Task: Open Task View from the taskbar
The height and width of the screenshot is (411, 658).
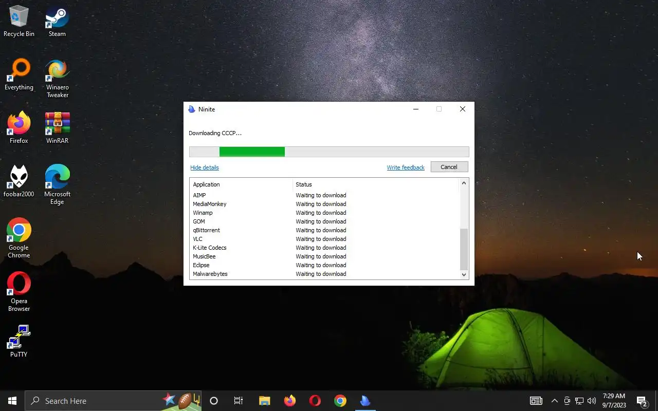Action: click(x=239, y=401)
